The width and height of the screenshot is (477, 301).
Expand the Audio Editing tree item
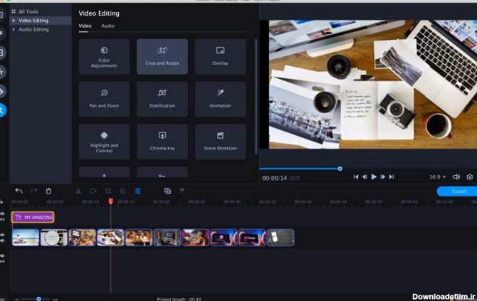14,29
